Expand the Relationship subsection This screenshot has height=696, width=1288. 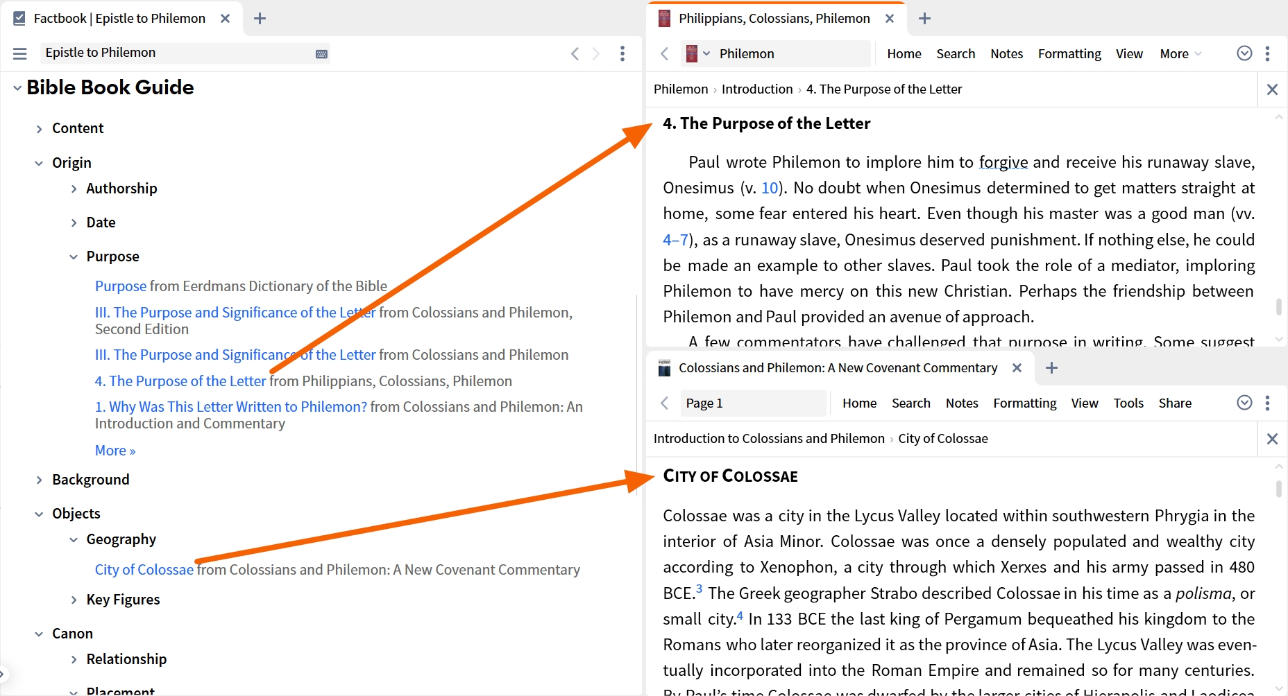[x=74, y=659]
